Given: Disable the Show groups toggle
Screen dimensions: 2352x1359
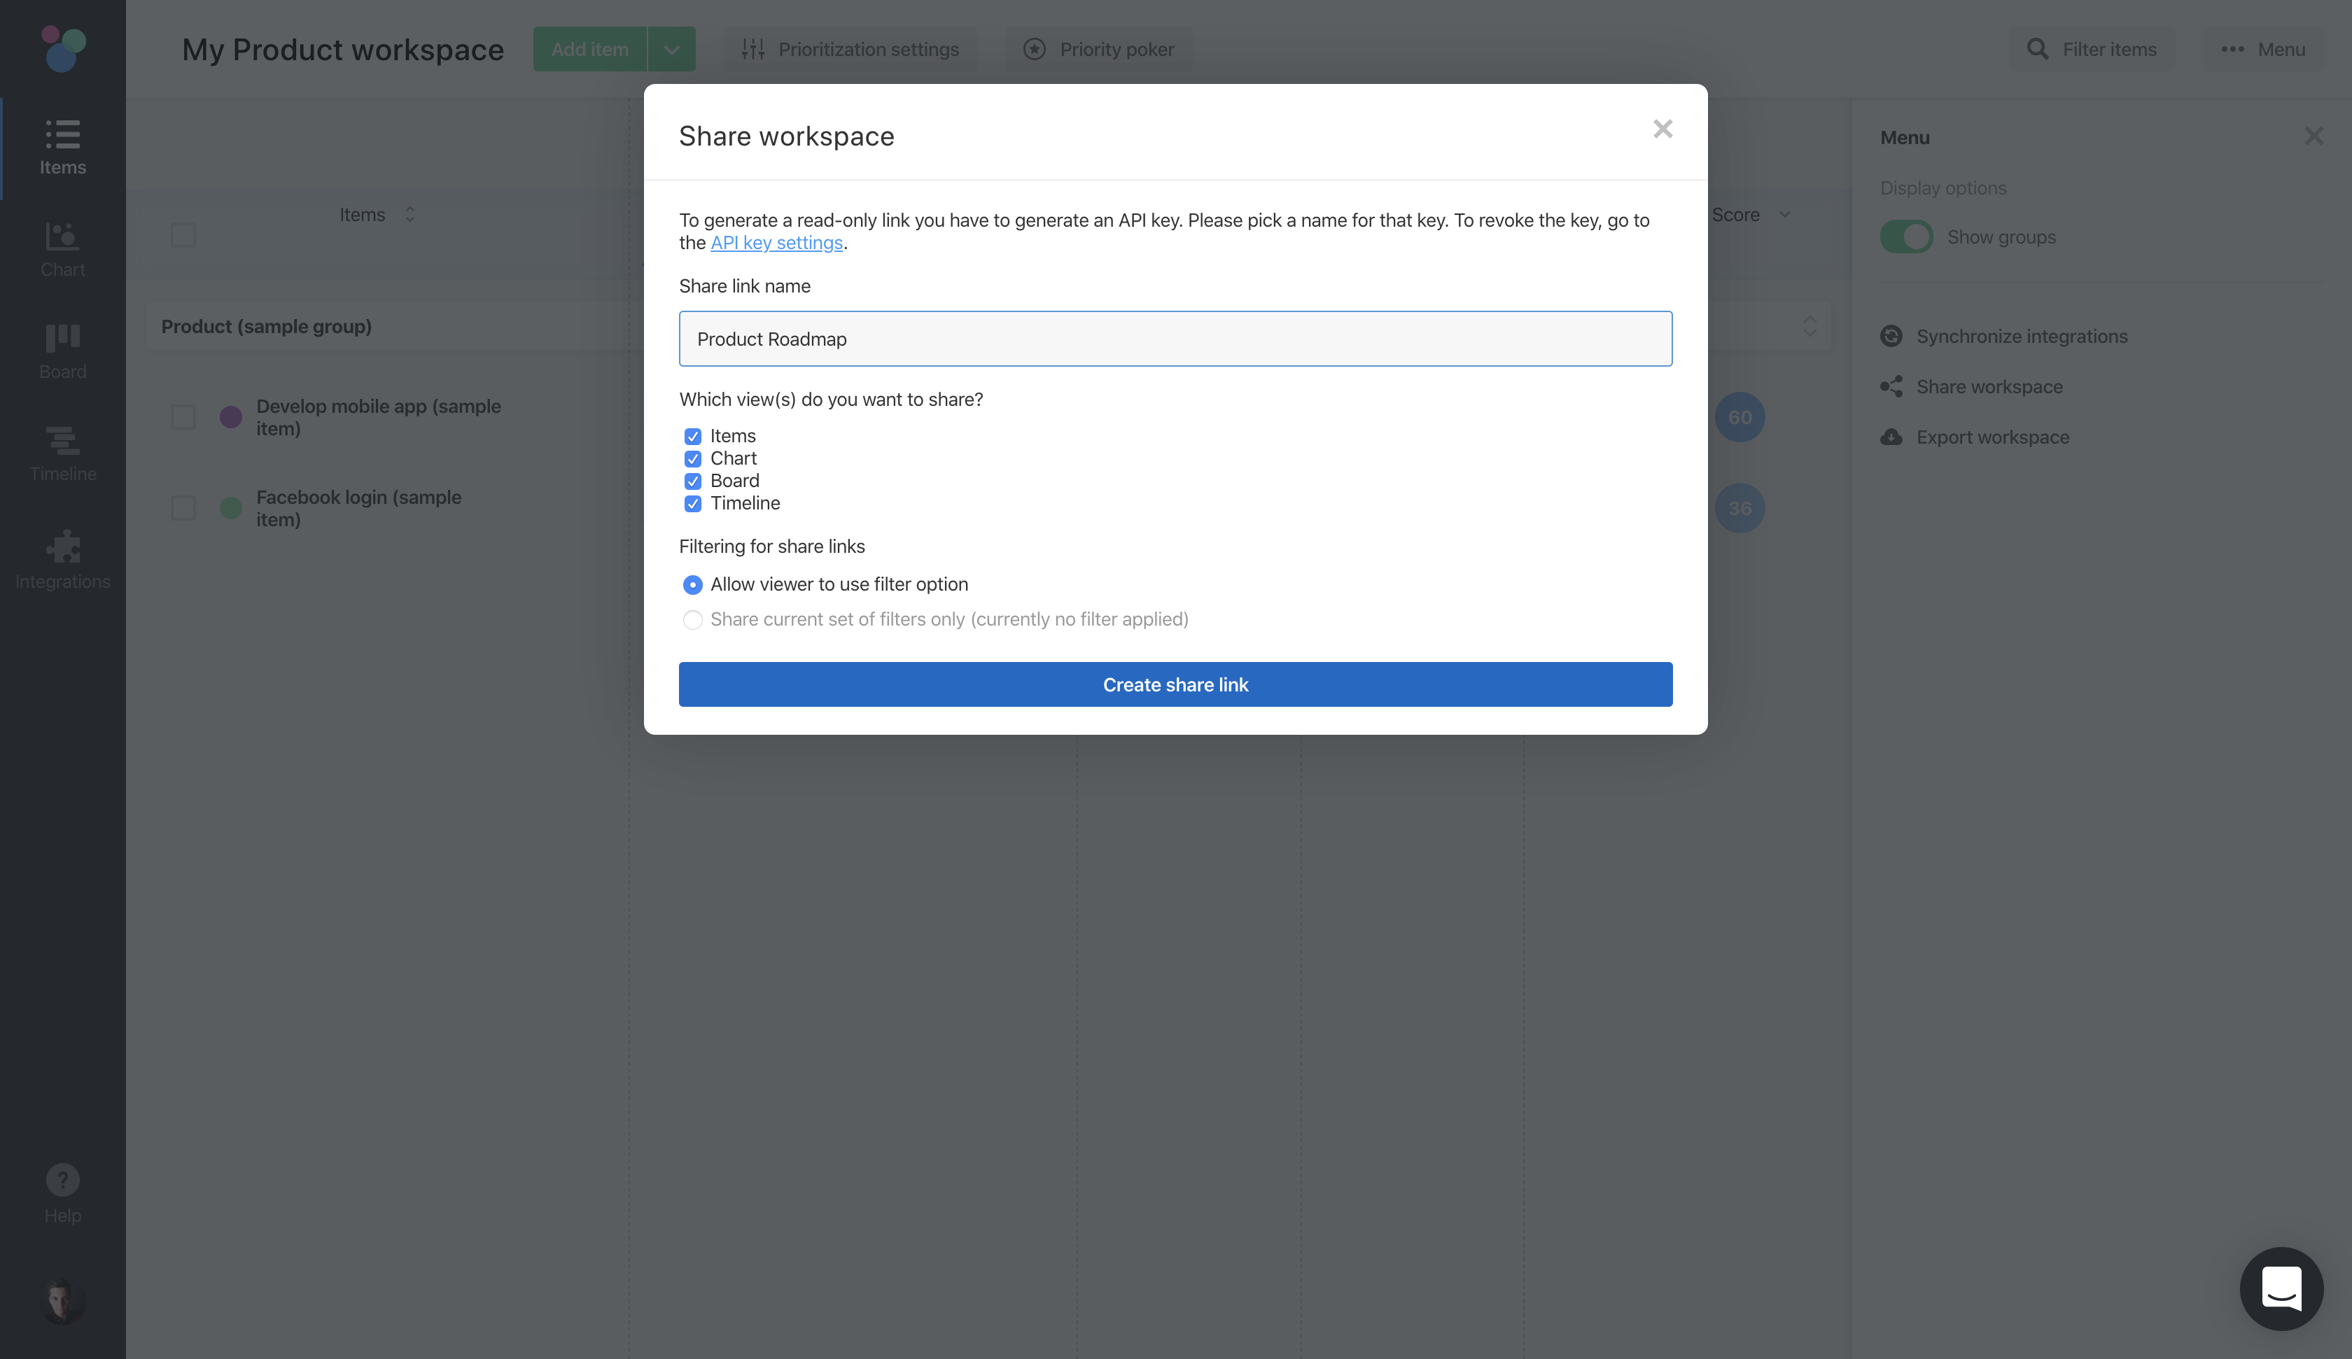Looking at the screenshot, I should tap(1906, 236).
